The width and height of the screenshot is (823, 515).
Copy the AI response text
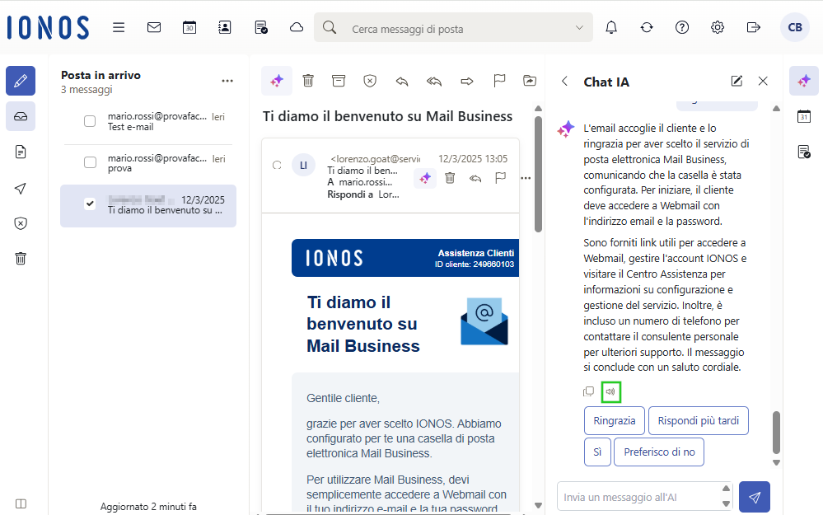point(589,392)
